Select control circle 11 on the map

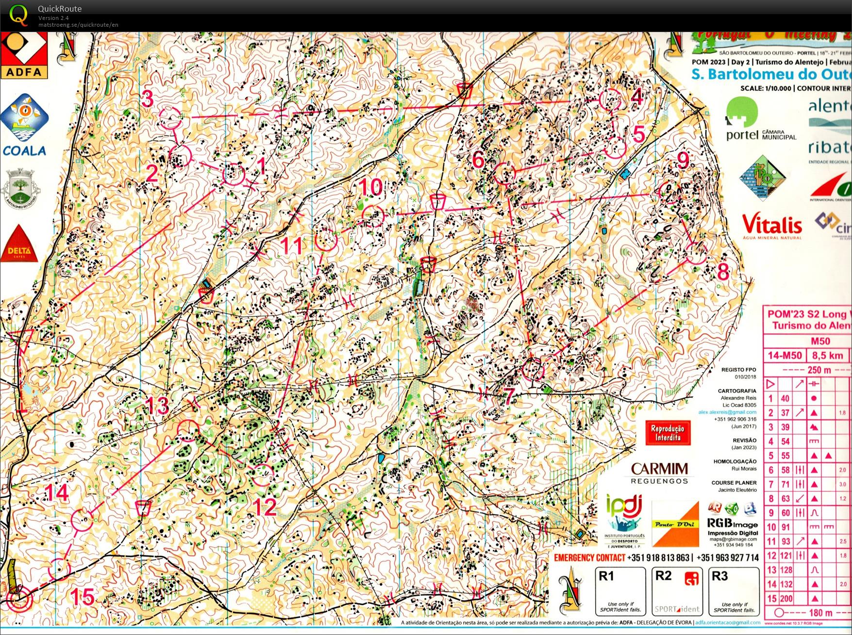pyautogui.click(x=327, y=239)
